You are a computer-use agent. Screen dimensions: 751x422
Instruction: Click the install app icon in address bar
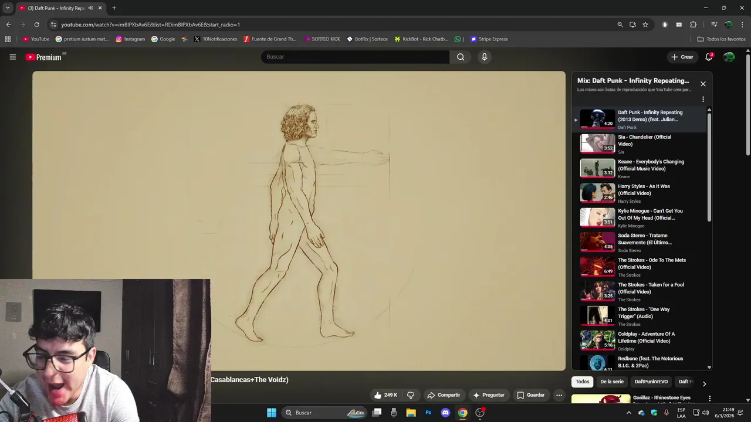point(632,25)
